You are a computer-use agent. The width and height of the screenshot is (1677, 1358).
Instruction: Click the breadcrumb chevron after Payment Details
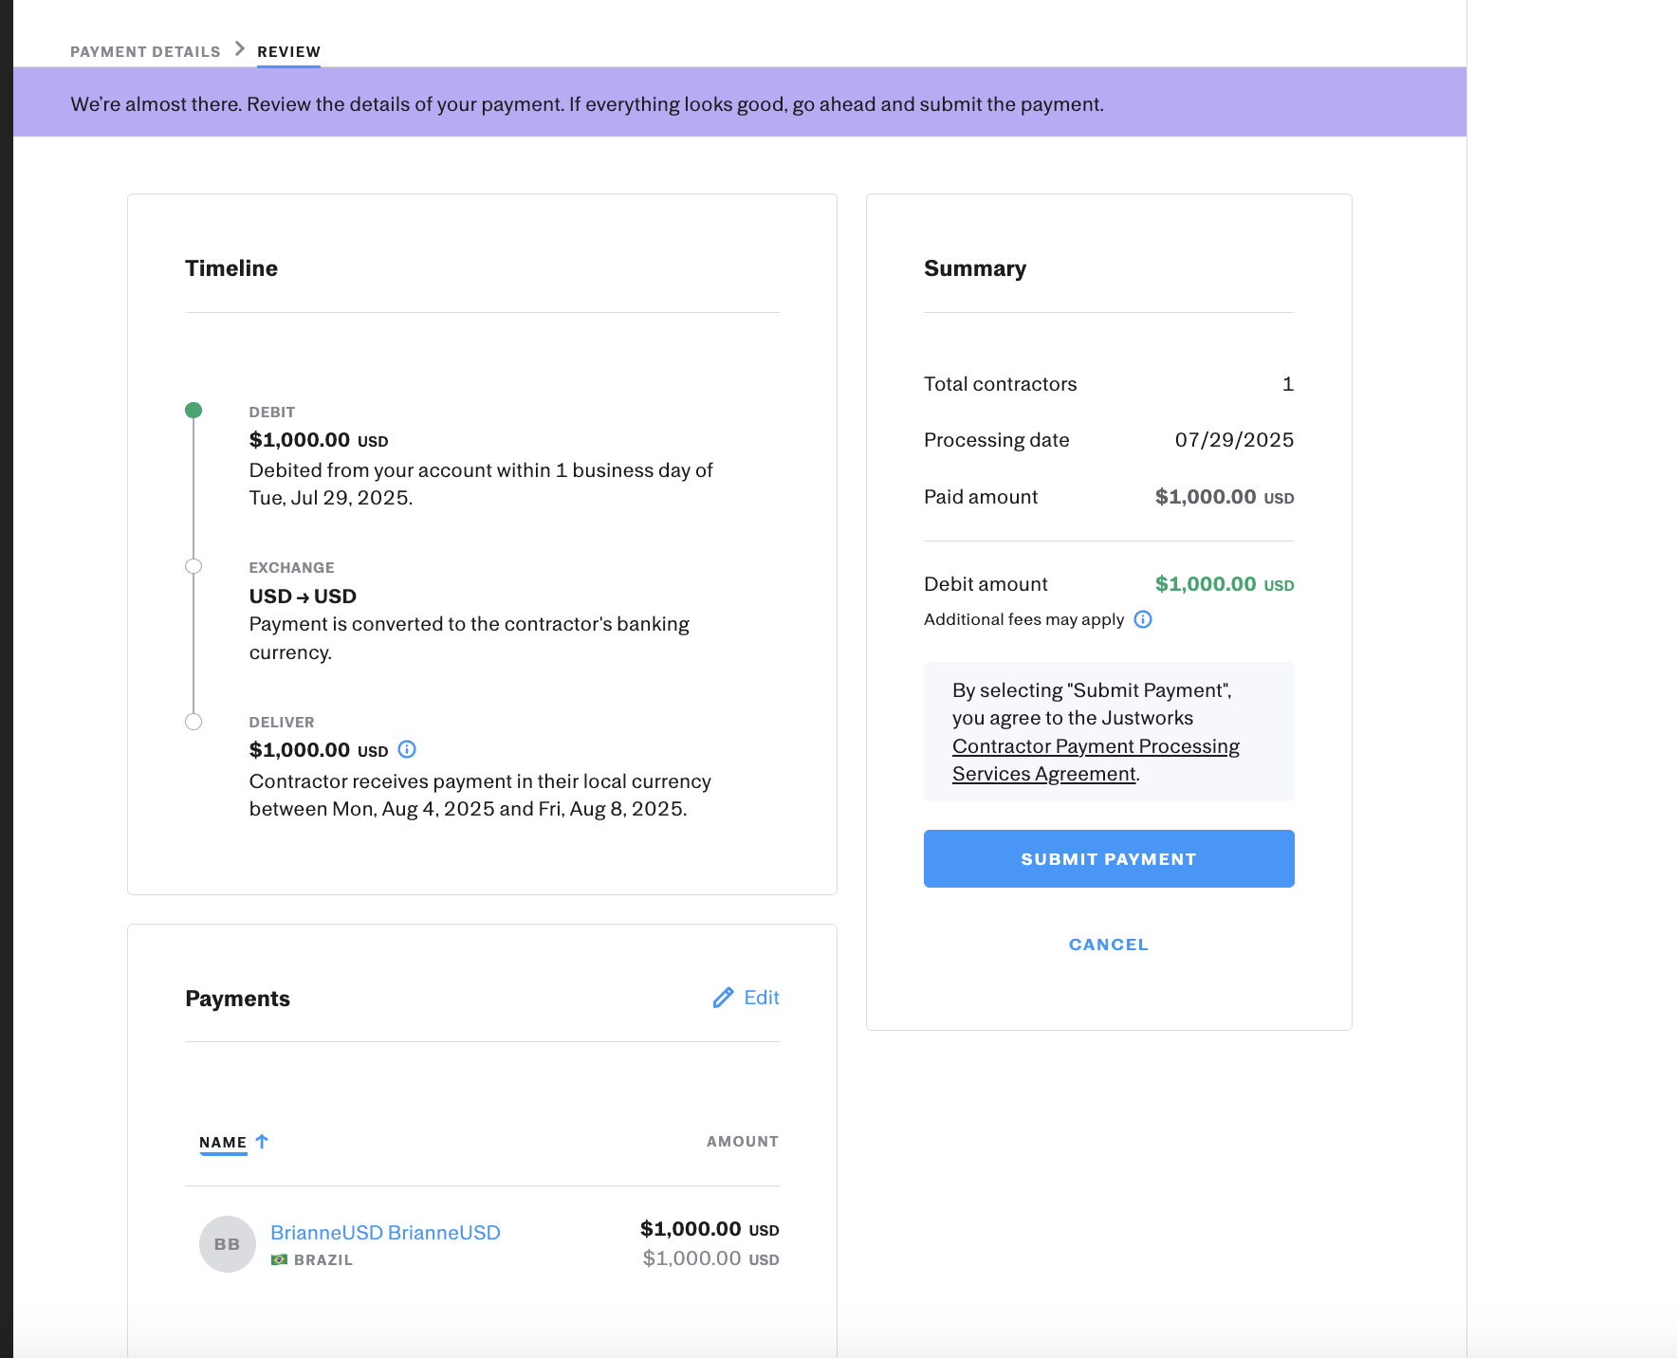point(240,49)
